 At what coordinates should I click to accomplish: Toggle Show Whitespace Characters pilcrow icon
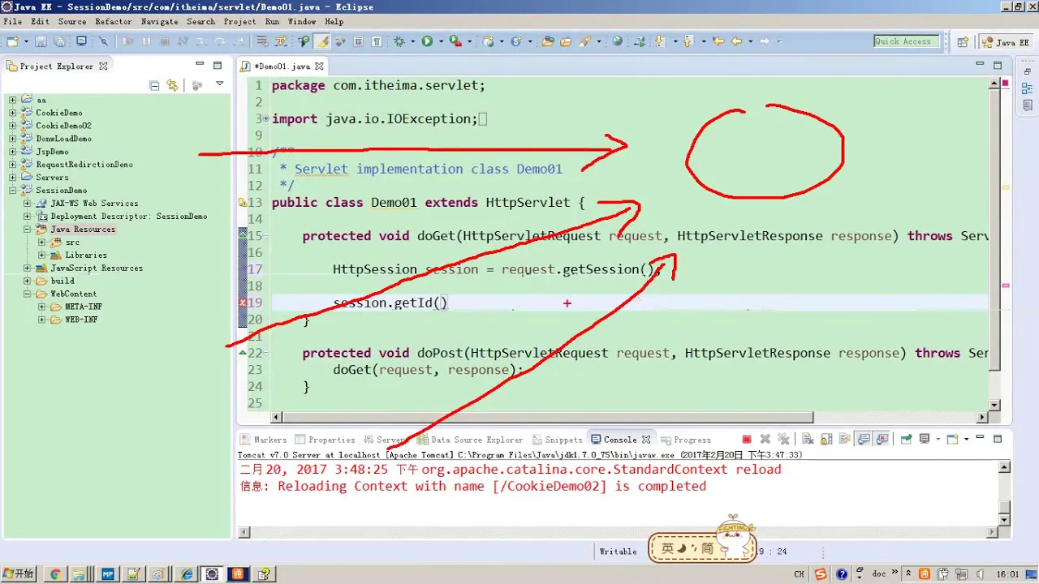[x=377, y=41]
